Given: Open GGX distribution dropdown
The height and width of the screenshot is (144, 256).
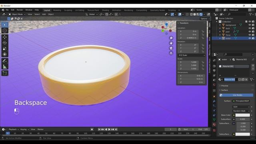Looking at the screenshot, I should [x=241, y=107].
